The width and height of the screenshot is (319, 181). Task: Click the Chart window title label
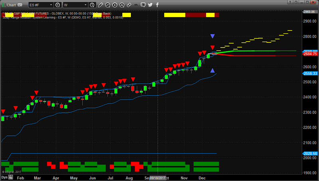pos(12,5)
